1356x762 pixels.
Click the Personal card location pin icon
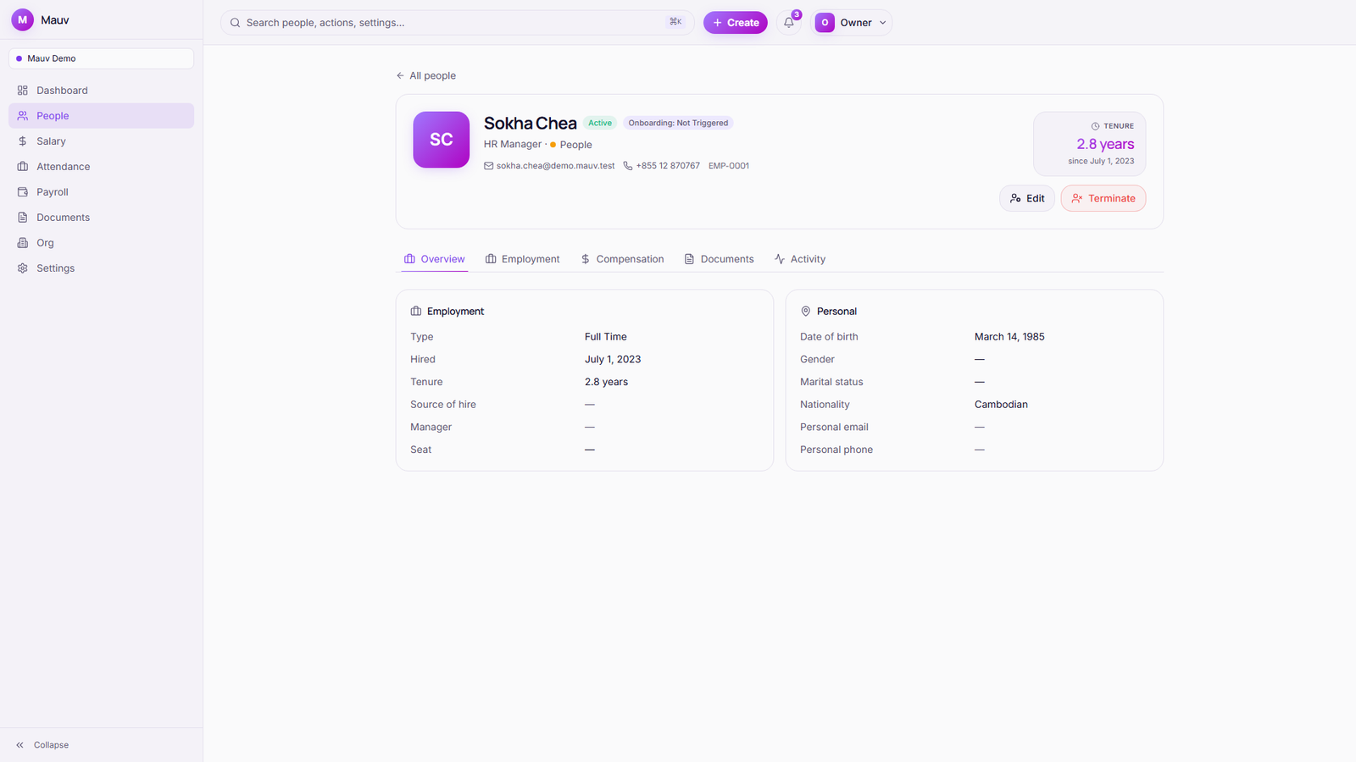pyautogui.click(x=806, y=312)
